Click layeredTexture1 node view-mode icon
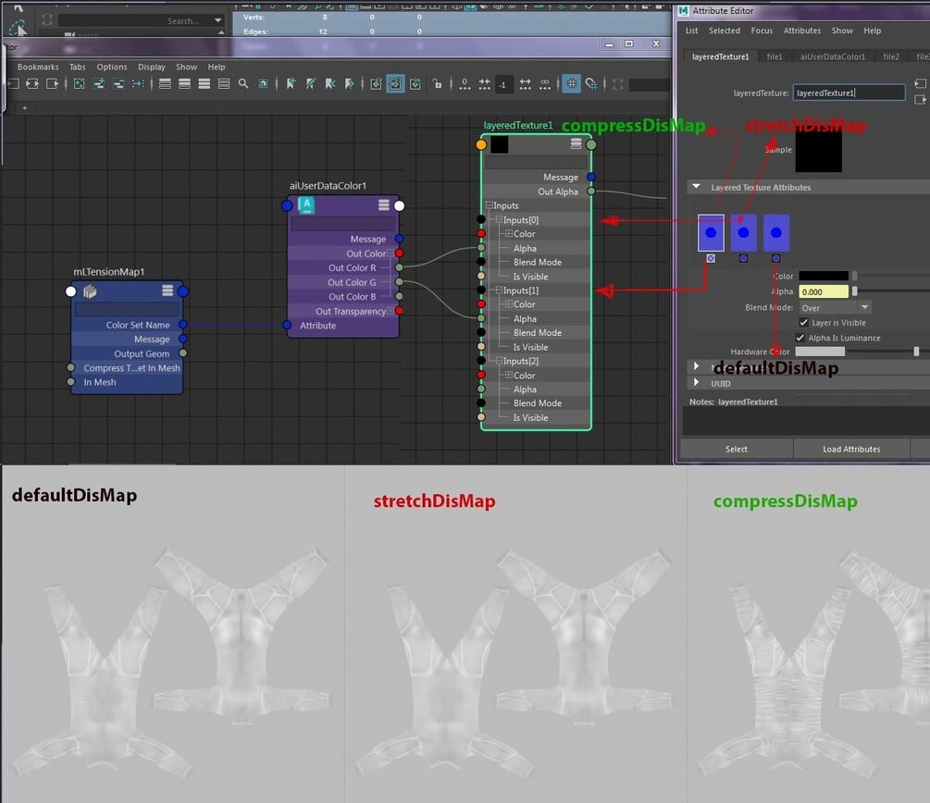This screenshot has height=803, width=930. tap(576, 142)
